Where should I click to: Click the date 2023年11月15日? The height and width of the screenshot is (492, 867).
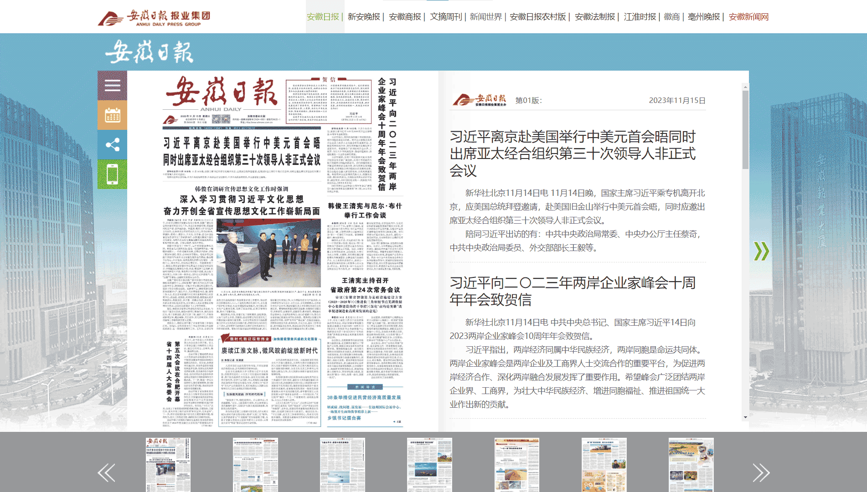(677, 100)
